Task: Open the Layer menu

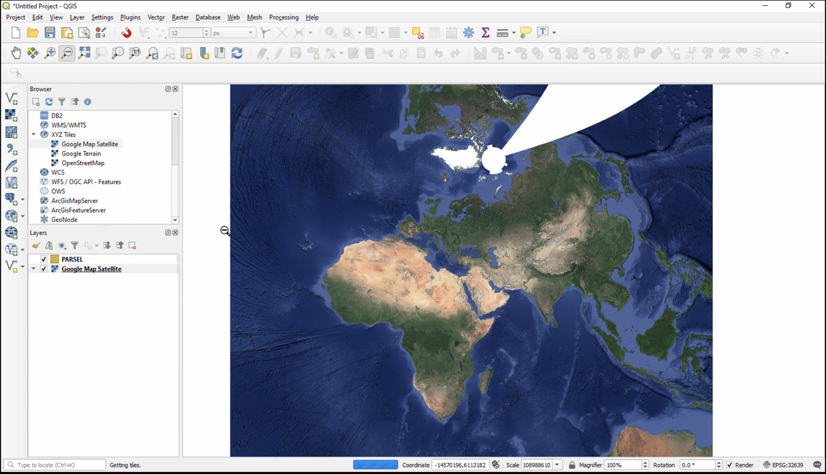Action: pyautogui.click(x=77, y=17)
